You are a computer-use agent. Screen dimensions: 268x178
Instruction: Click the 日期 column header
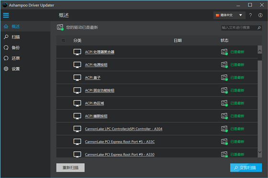178,41
